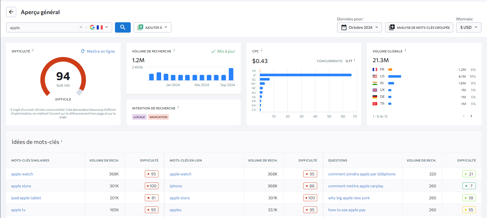The width and height of the screenshot is (487, 218).
Task: Click the SG bar in CPC chart
Action: pos(265,79)
